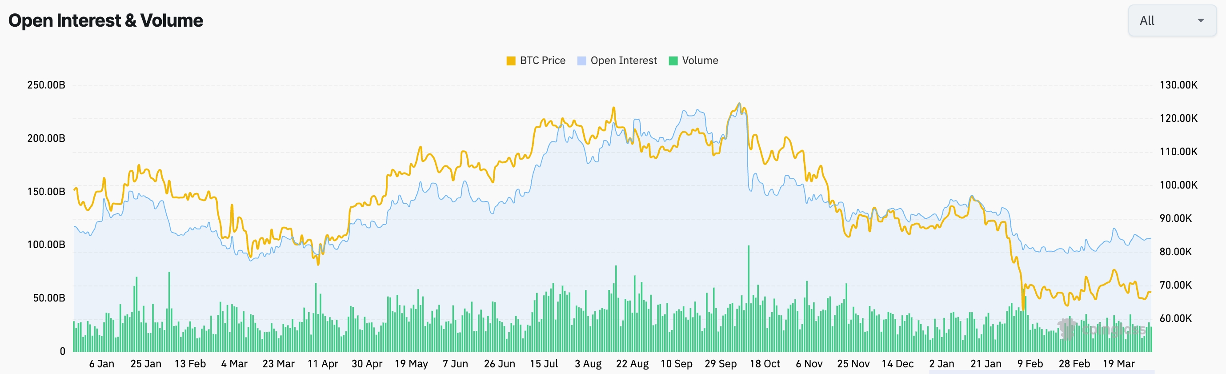Toggle the Volume legend series
1226x374 pixels.
click(700, 60)
